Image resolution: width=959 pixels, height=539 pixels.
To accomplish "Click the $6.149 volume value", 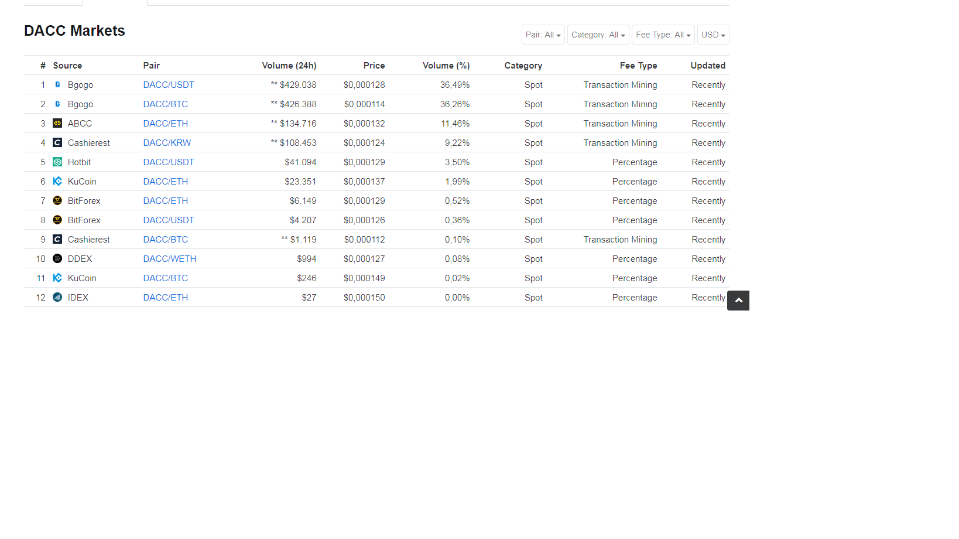I will 303,201.
